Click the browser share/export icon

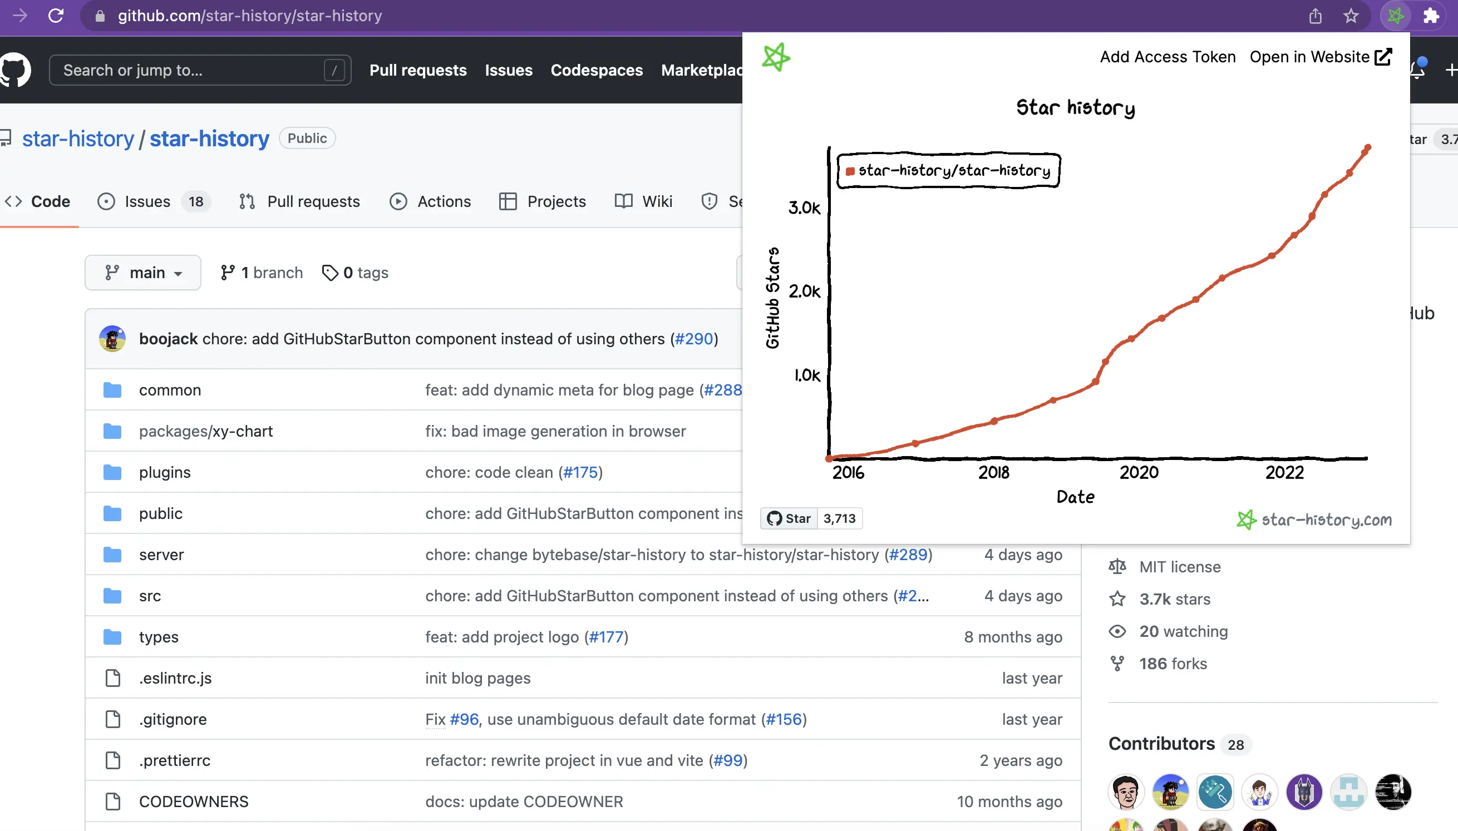pos(1316,16)
